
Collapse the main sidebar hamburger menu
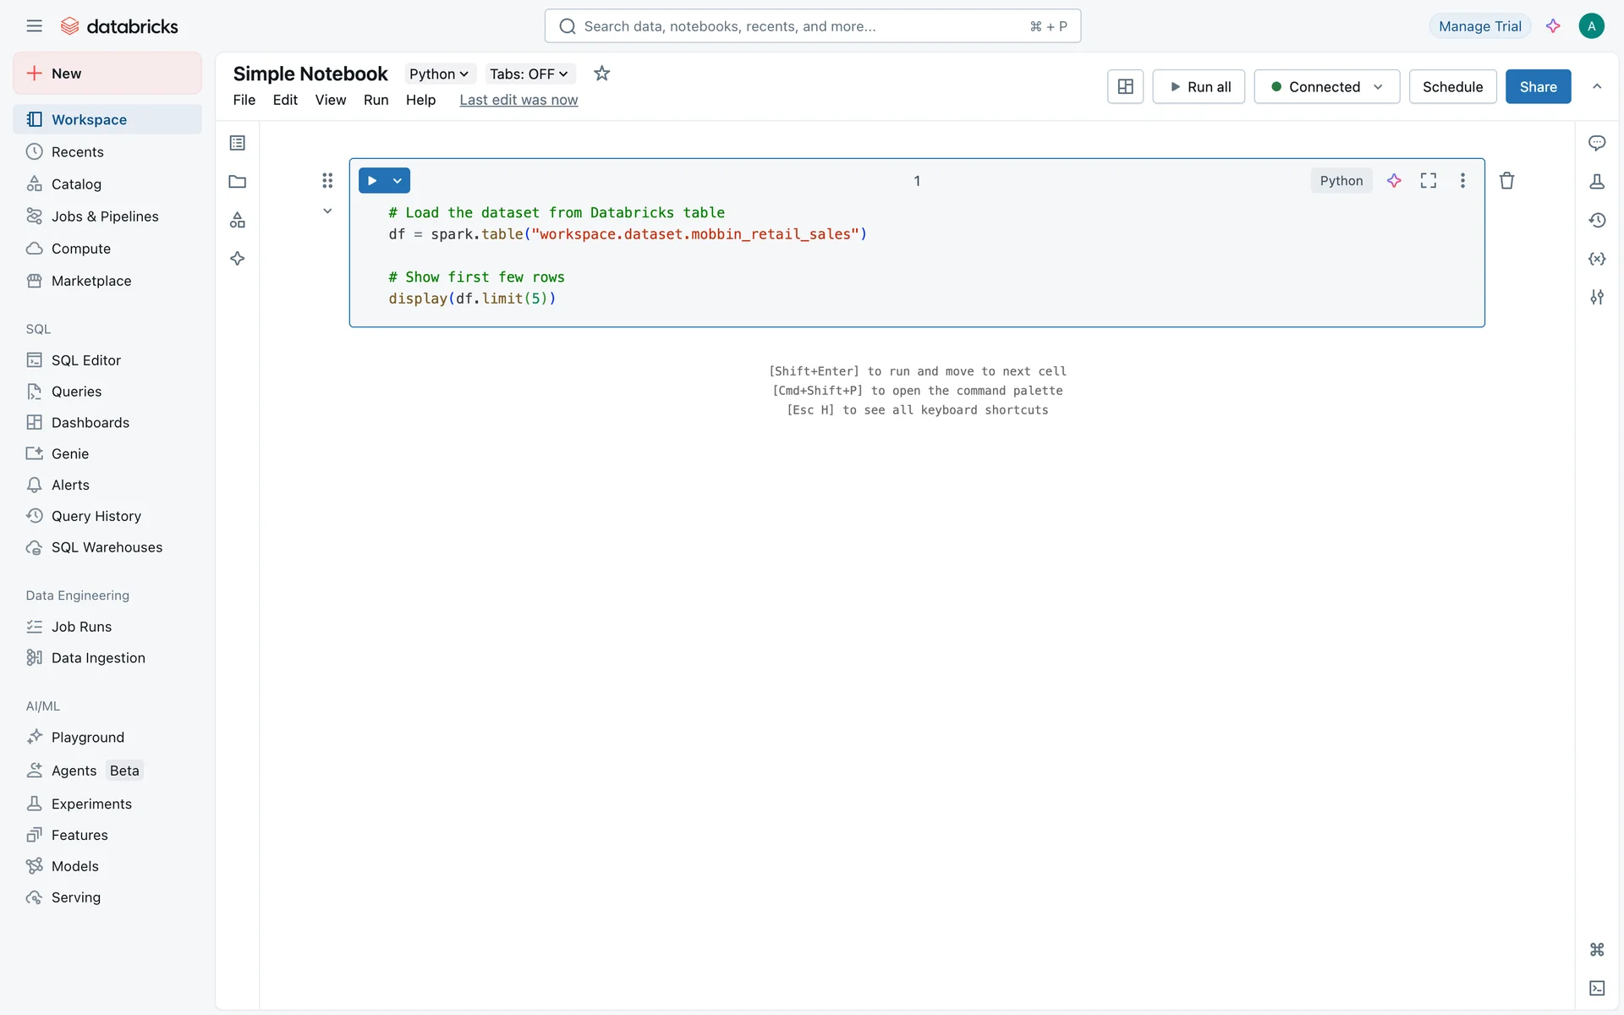34,26
